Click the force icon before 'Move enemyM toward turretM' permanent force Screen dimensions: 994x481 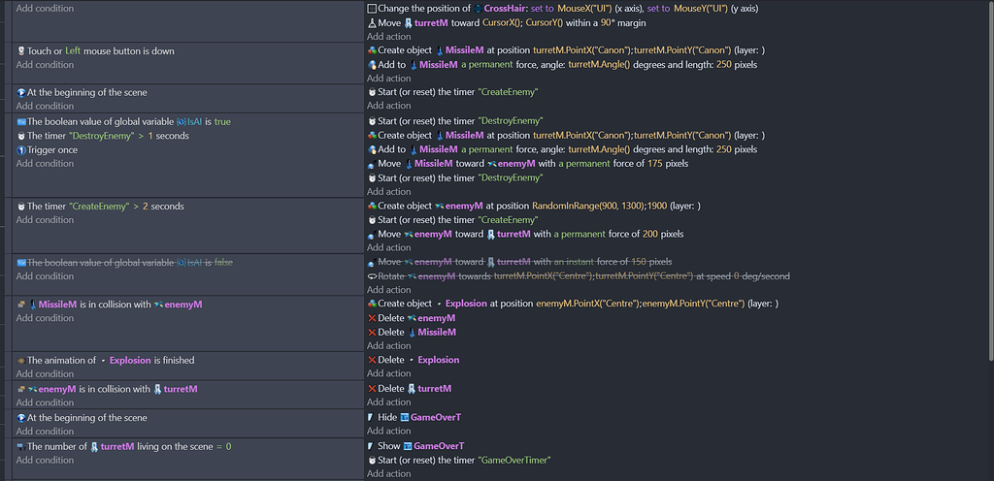pos(372,234)
